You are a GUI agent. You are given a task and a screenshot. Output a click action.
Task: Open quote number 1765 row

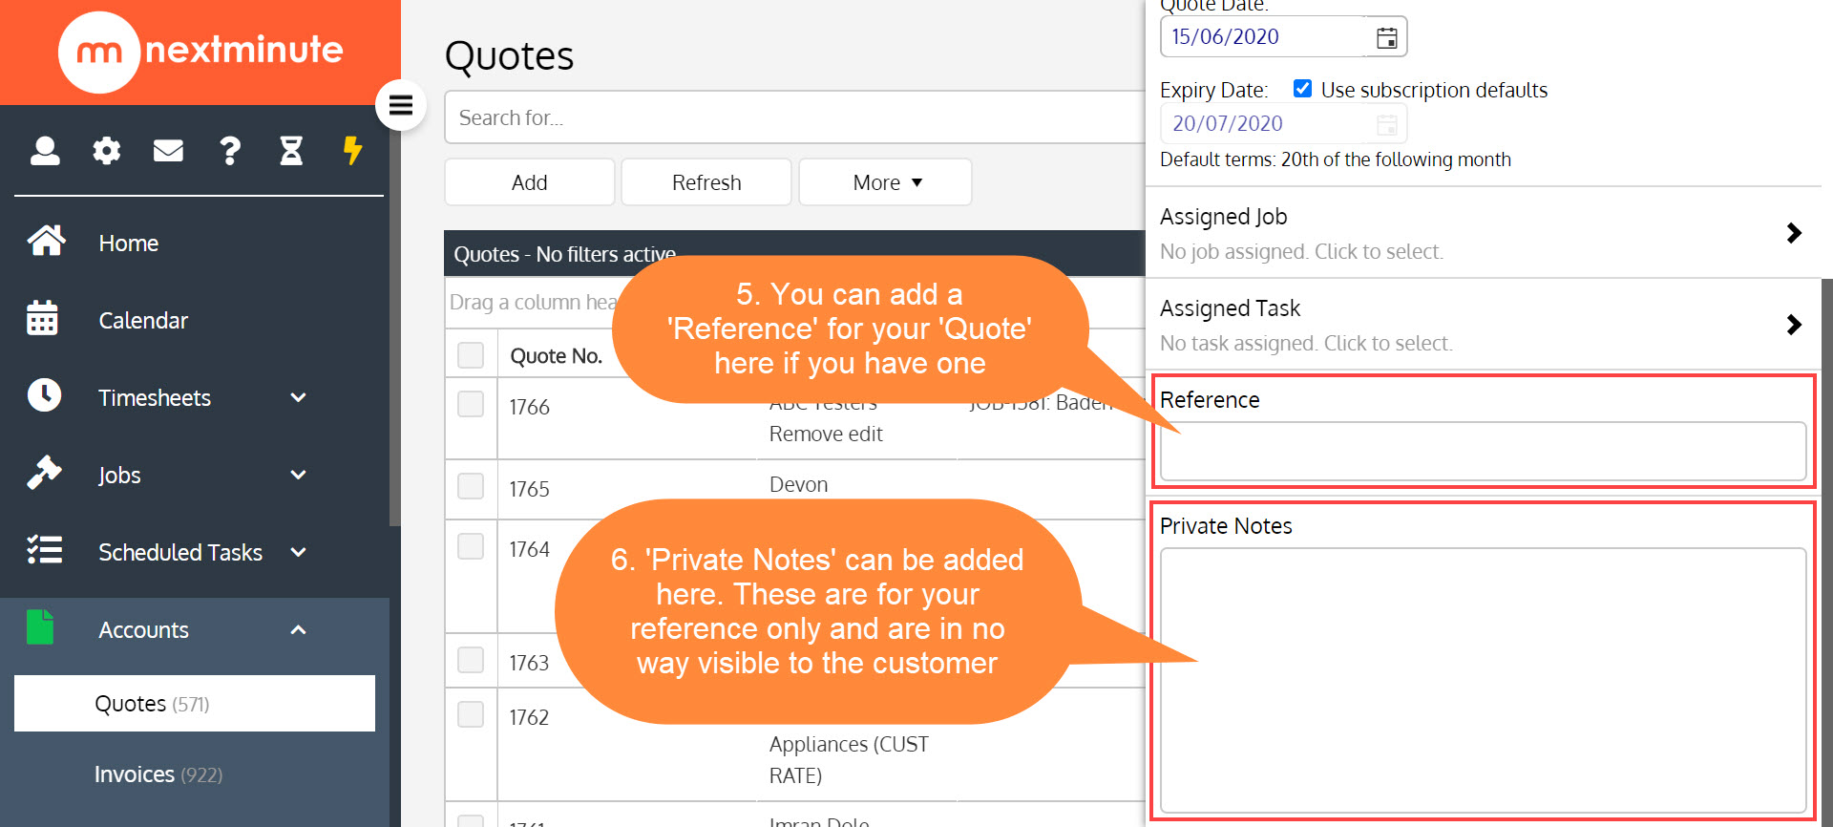tap(530, 490)
